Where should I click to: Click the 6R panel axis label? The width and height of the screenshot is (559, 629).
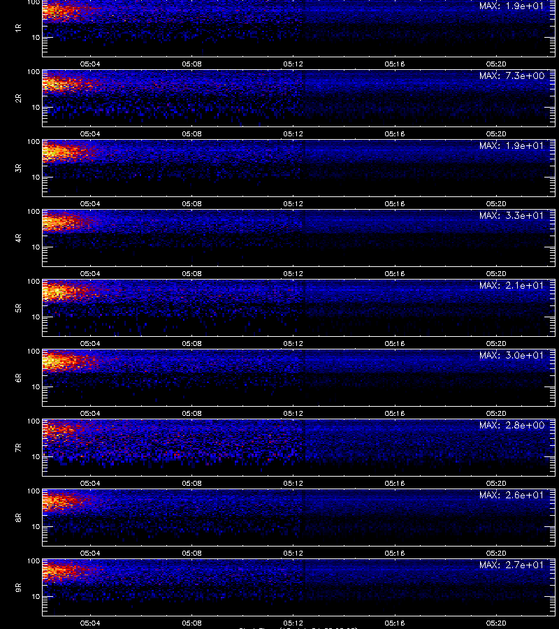click(x=18, y=377)
